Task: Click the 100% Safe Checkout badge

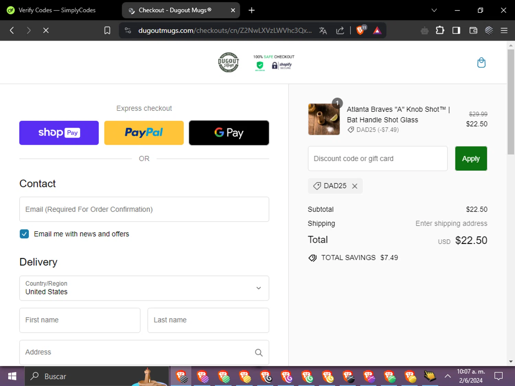Action: pos(274,62)
